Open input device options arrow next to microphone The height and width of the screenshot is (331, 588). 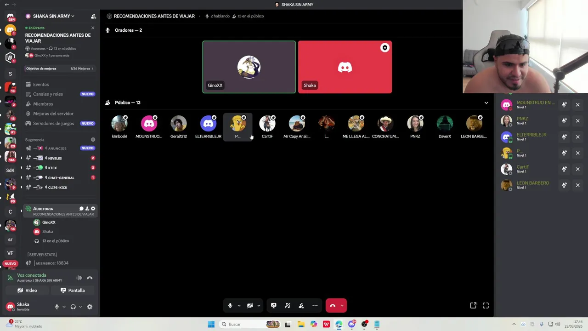(x=64, y=307)
